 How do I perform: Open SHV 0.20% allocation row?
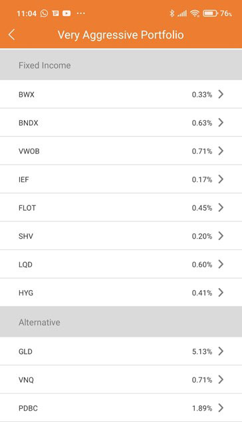pyautogui.click(x=121, y=236)
